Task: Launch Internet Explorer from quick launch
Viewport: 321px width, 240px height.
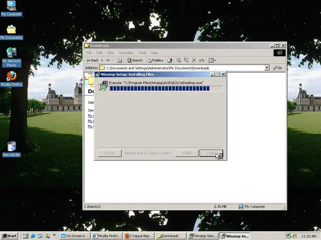Action: [33, 236]
